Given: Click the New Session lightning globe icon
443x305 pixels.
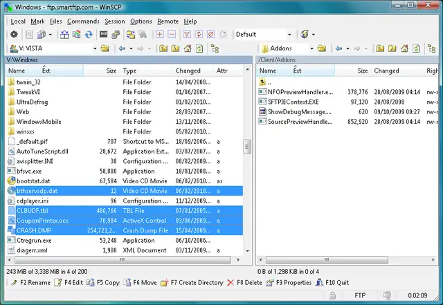Looking at the screenshot, I should tap(305, 35).
